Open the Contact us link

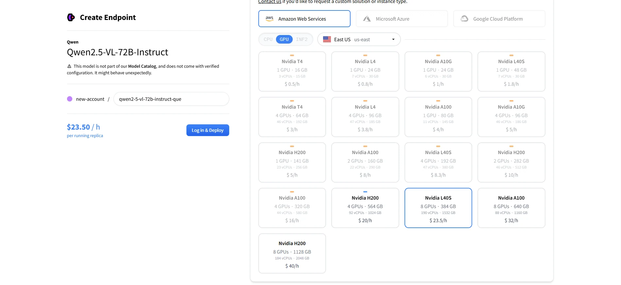270,2
